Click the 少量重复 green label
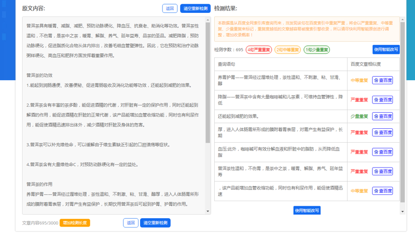 click(359, 116)
